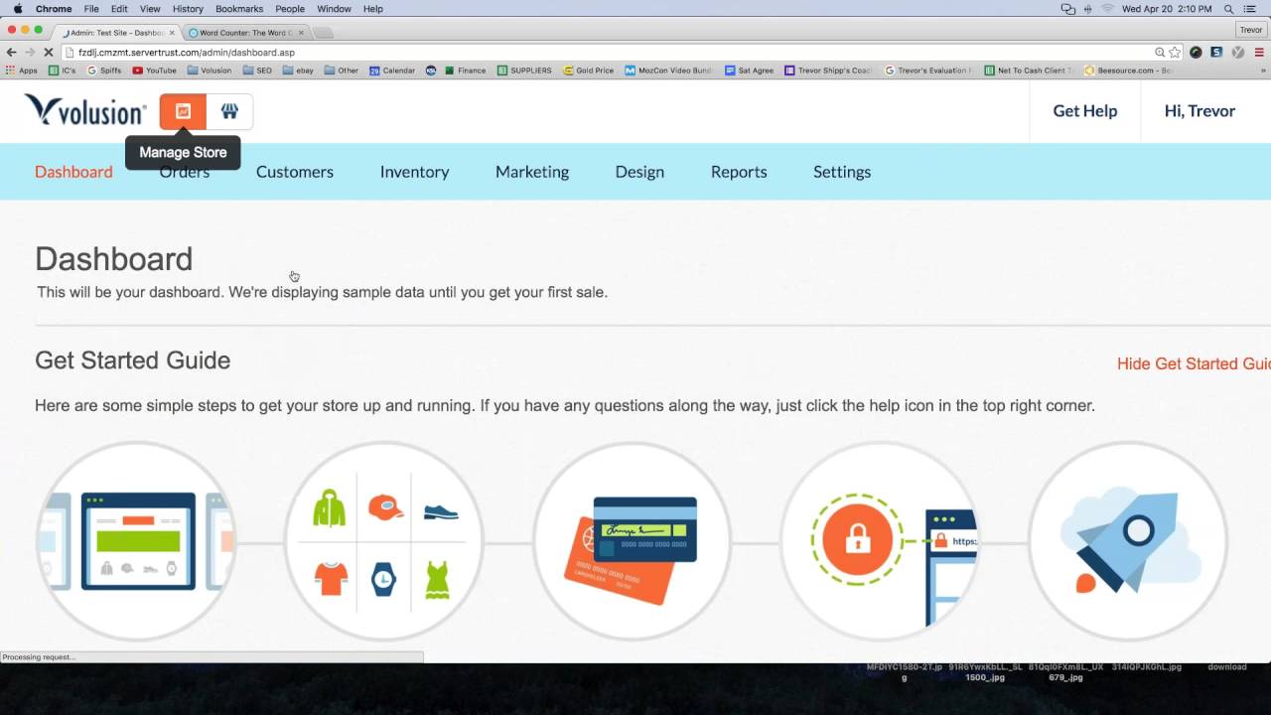Open the Marketing navigation tab
Viewport: 1271px width, 715px height.
[x=532, y=172]
